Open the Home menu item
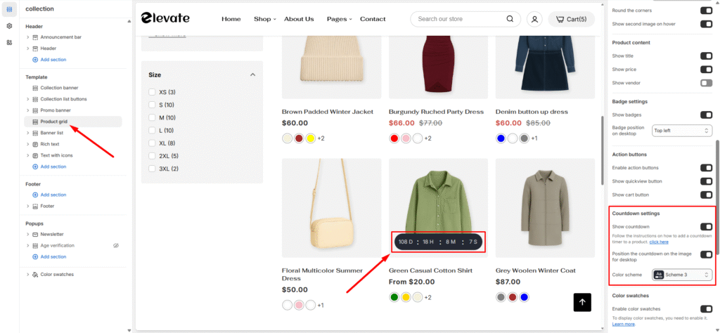 coord(231,19)
